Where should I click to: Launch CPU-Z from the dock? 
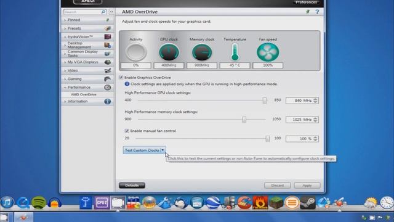pyautogui.click(x=102, y=203)
